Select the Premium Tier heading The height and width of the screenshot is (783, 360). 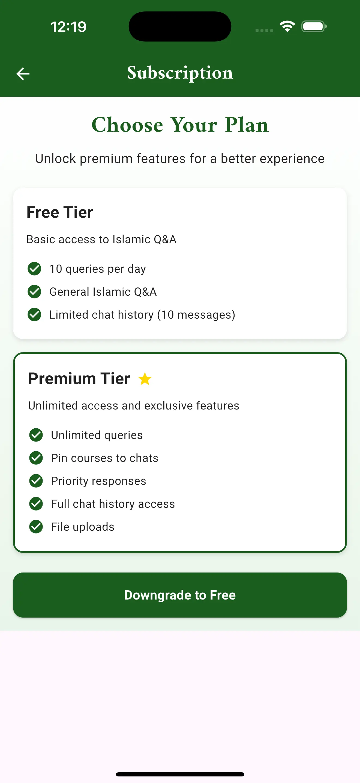tap(79, 379)
